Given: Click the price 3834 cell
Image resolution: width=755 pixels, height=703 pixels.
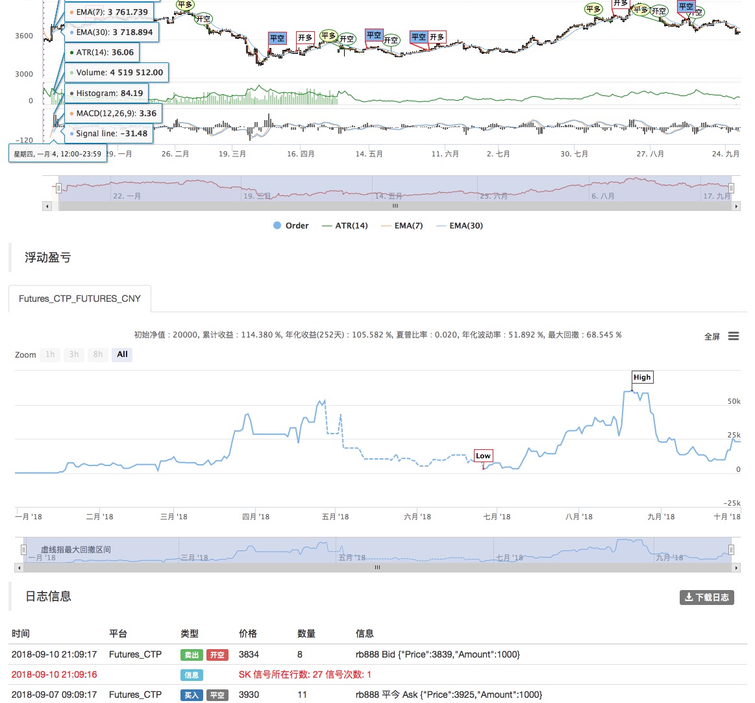Looking at the screenshot, I should click(249, 654).
